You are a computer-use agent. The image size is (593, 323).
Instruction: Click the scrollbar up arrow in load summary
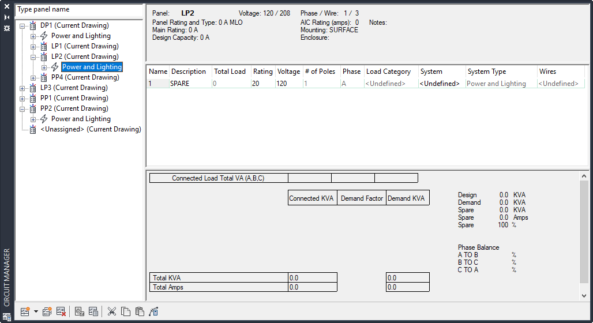tap(584, 176)
